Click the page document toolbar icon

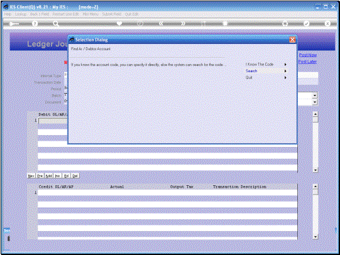pos(225,23)
